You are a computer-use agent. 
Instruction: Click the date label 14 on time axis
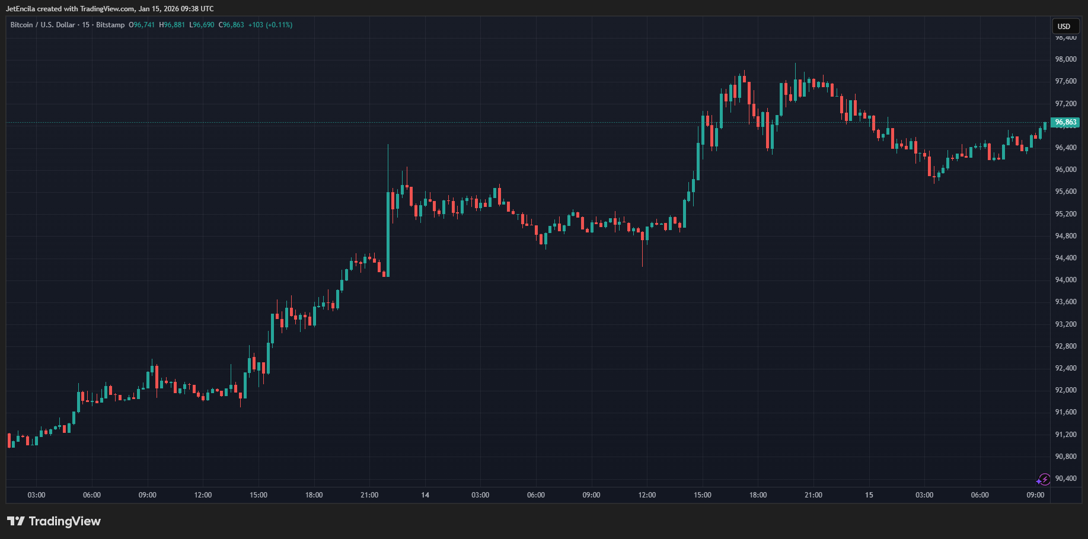(x=425, y=495)
